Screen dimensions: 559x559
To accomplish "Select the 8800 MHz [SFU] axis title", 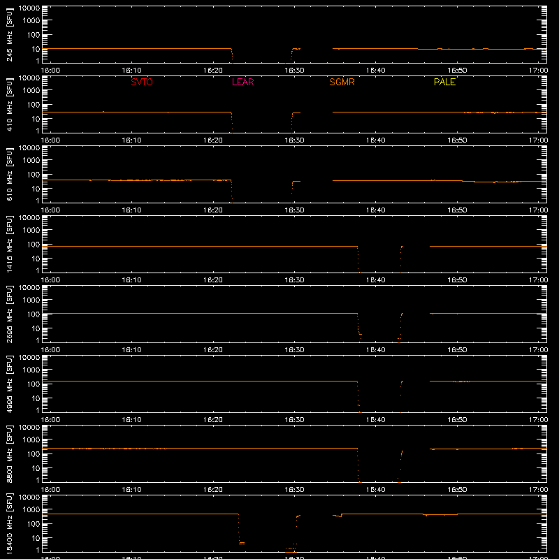I will [x=9, y=453].
